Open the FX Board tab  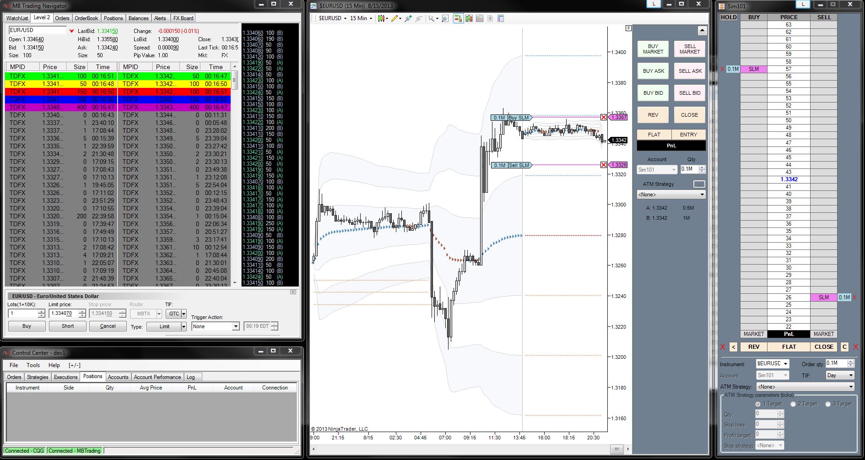[183, 18]
